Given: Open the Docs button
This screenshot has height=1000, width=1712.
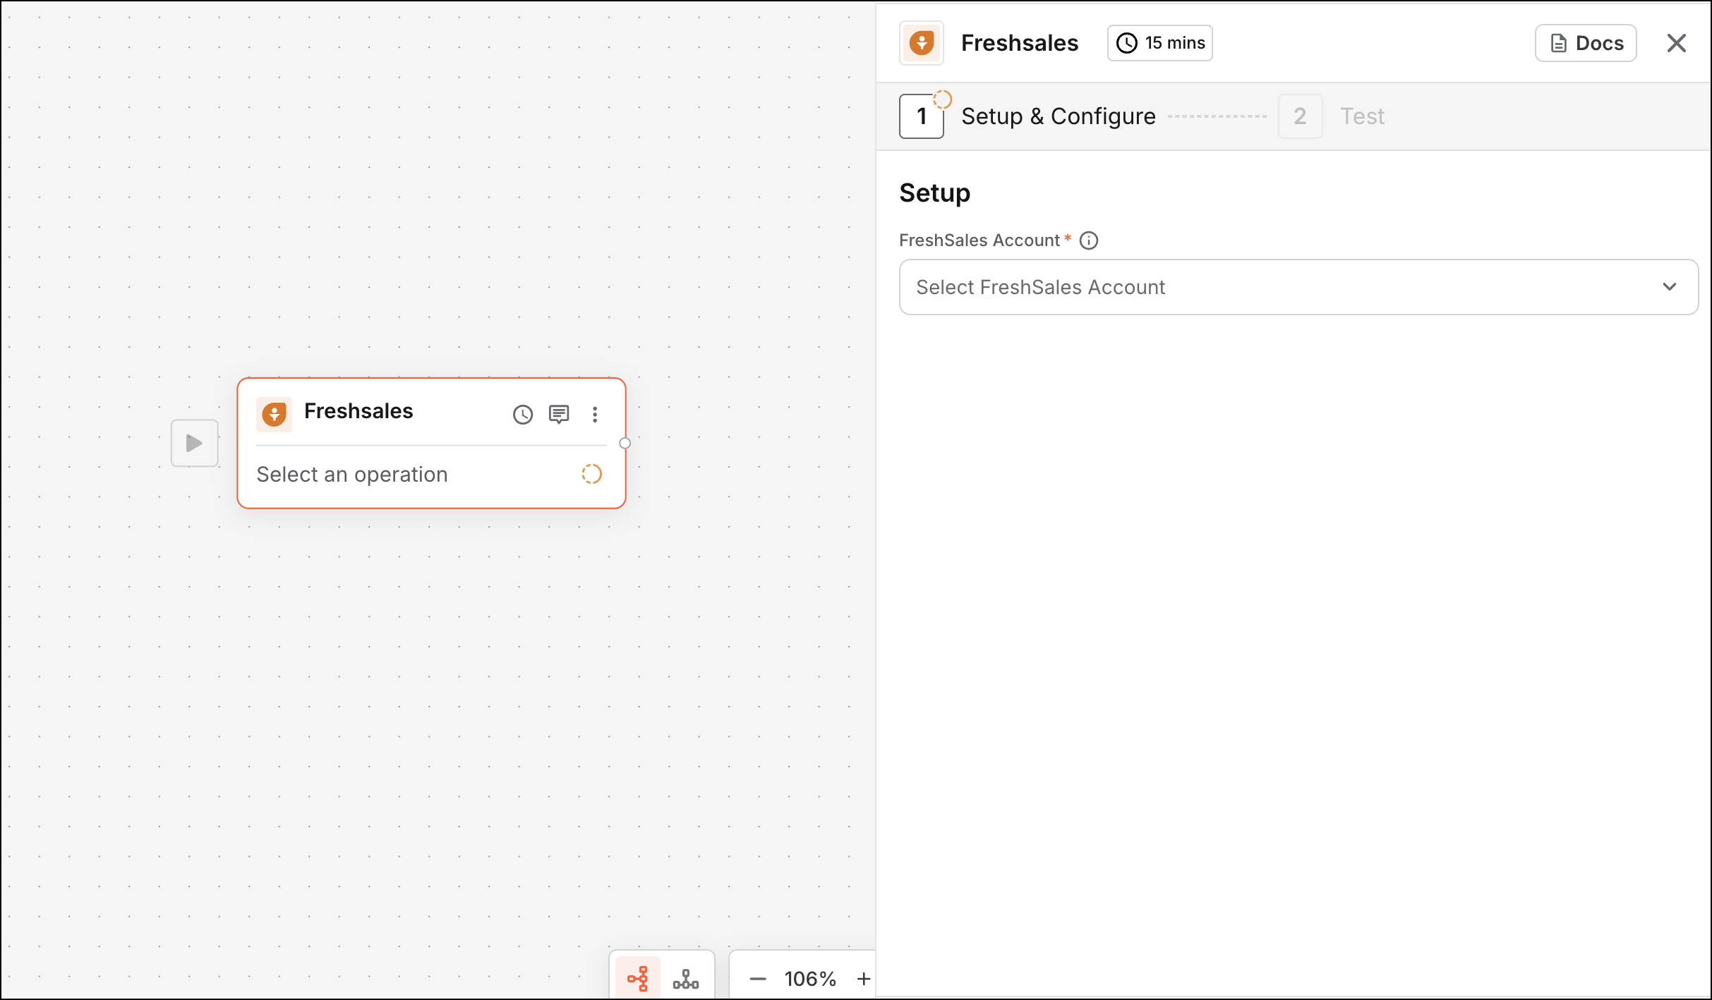Looking at the screenshot, I should click(1586, 43).
